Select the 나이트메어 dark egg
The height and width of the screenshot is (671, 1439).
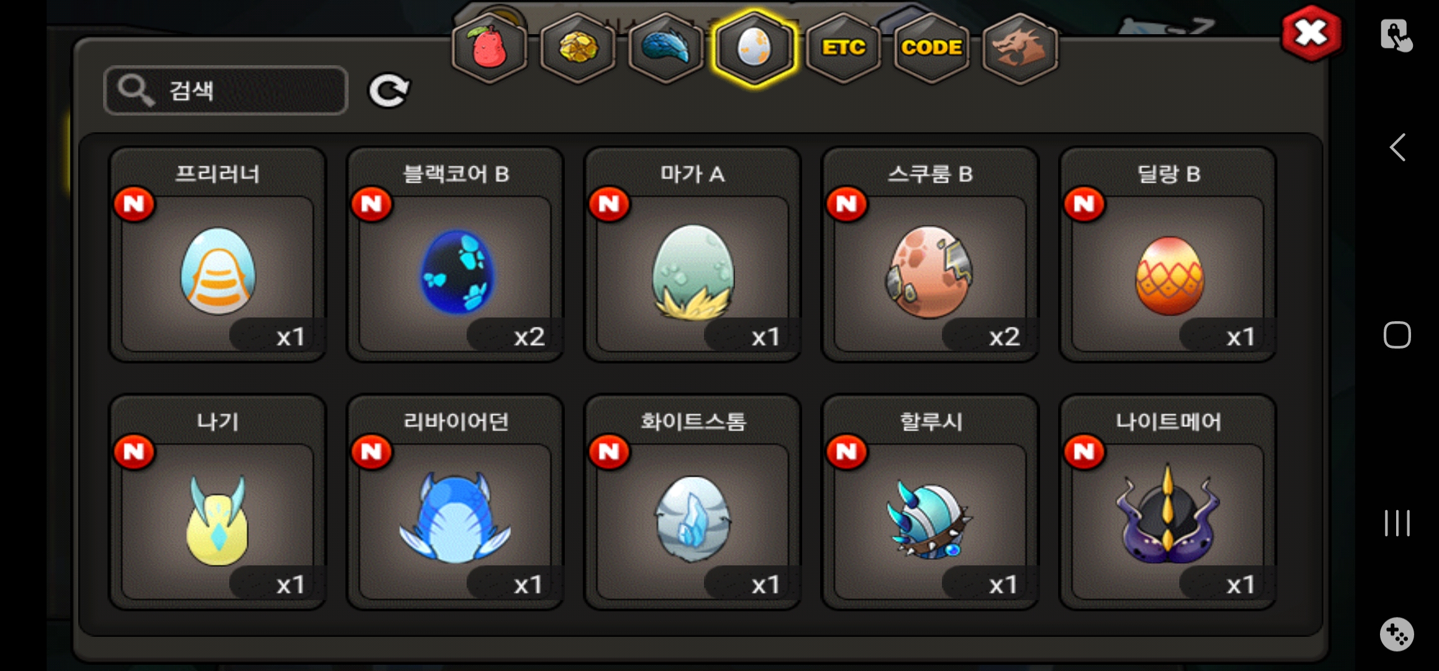coord(1168,503)
